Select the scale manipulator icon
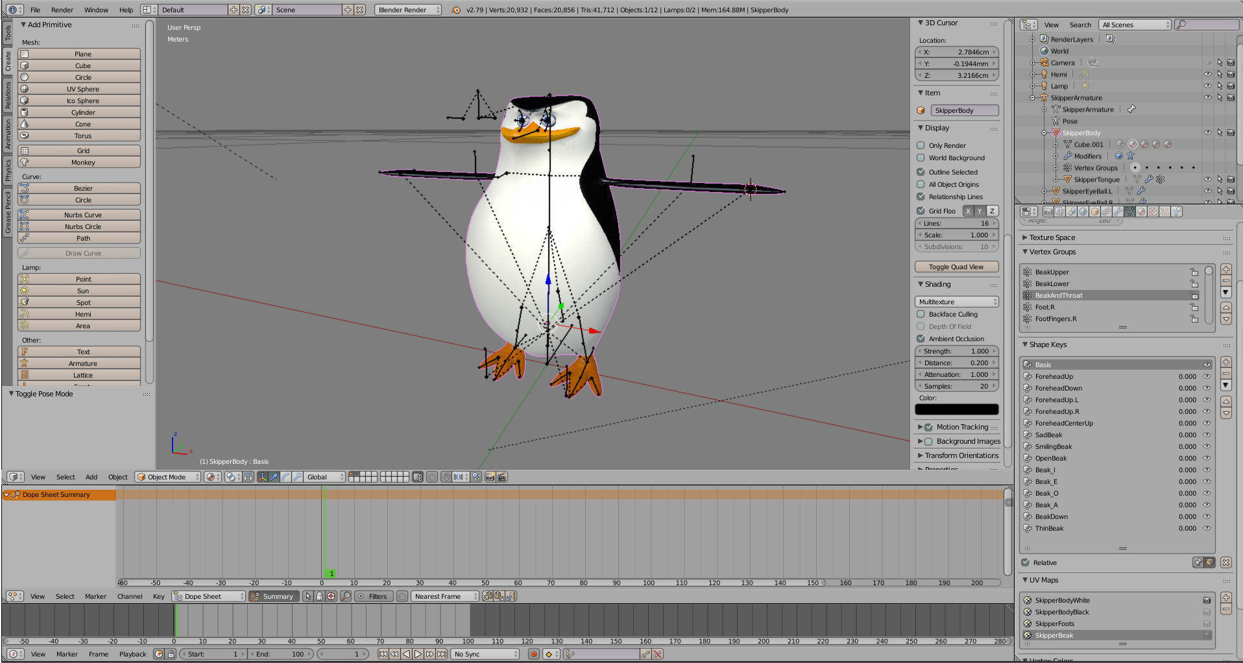Image resolution: width=1243 pixels, height=663 pixels. click(x=297, y=477)
